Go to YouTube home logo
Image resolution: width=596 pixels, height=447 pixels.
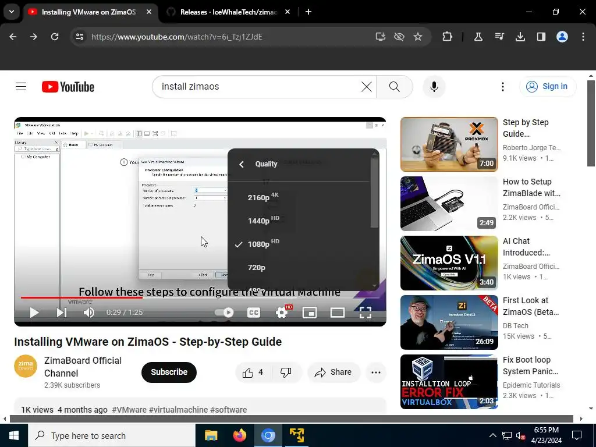[x=68, y=87]
